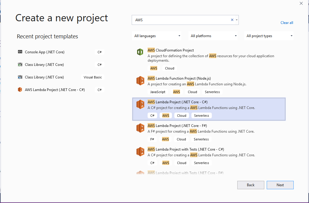Open the search history dropdown arrow
The width and height of the screenshot is (309, 203).
click(x=237, y=20)
